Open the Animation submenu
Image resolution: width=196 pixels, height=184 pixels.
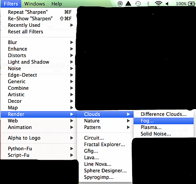pos(39,127)
